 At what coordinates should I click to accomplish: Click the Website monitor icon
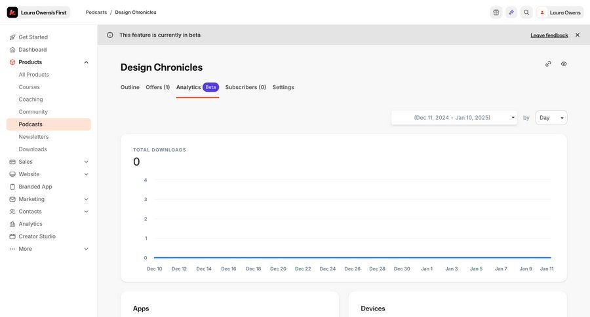[x=12, y=174]
